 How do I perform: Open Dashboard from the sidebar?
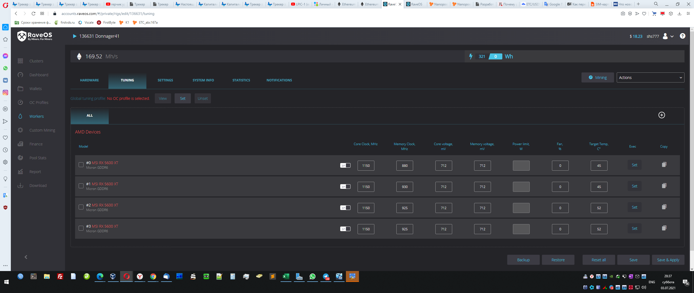click(x=39, y=75)
